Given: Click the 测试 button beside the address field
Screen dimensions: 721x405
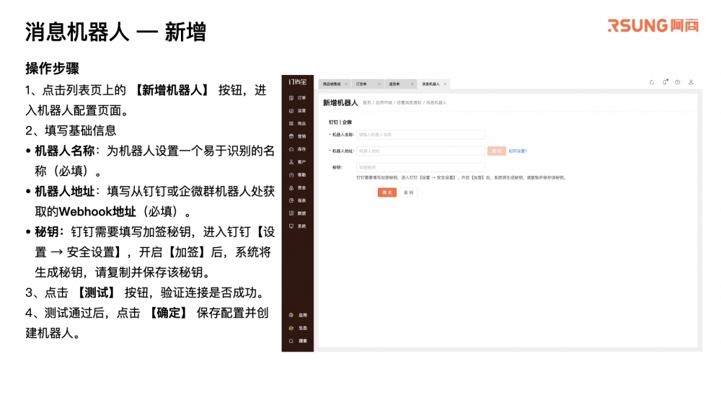Looking at the screenshot, I should point(497,151).
